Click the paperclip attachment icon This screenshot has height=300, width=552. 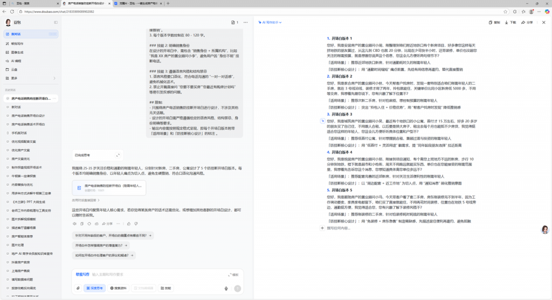point(78,288)
